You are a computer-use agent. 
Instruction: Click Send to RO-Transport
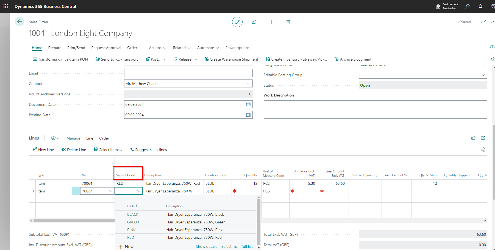(x=117, y=59)
